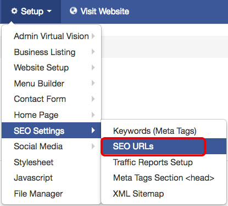Expand Admin Virtual Vision submenu arrow
The width and height of the screenshot is (228, 206).
click(93, 36)
